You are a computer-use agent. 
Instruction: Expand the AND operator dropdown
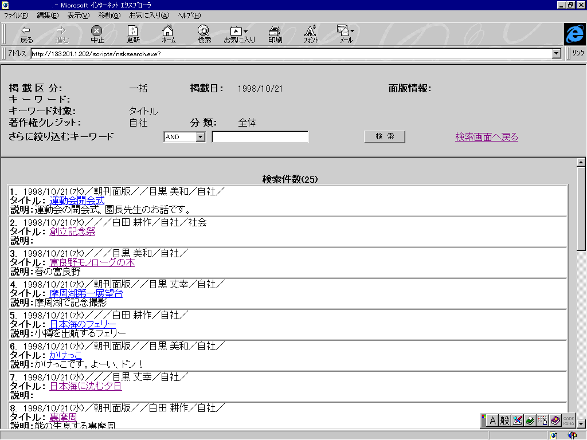[201, 137]
